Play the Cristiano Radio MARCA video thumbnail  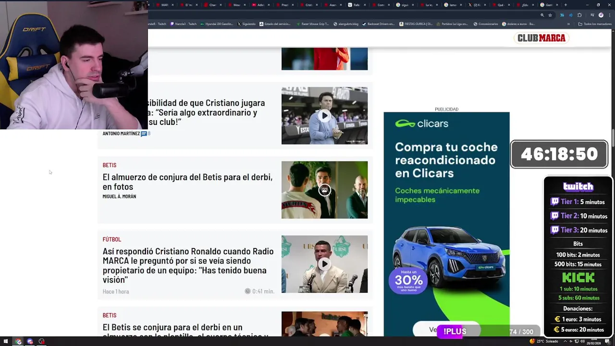pyautogui.click(x=324, y=264)
